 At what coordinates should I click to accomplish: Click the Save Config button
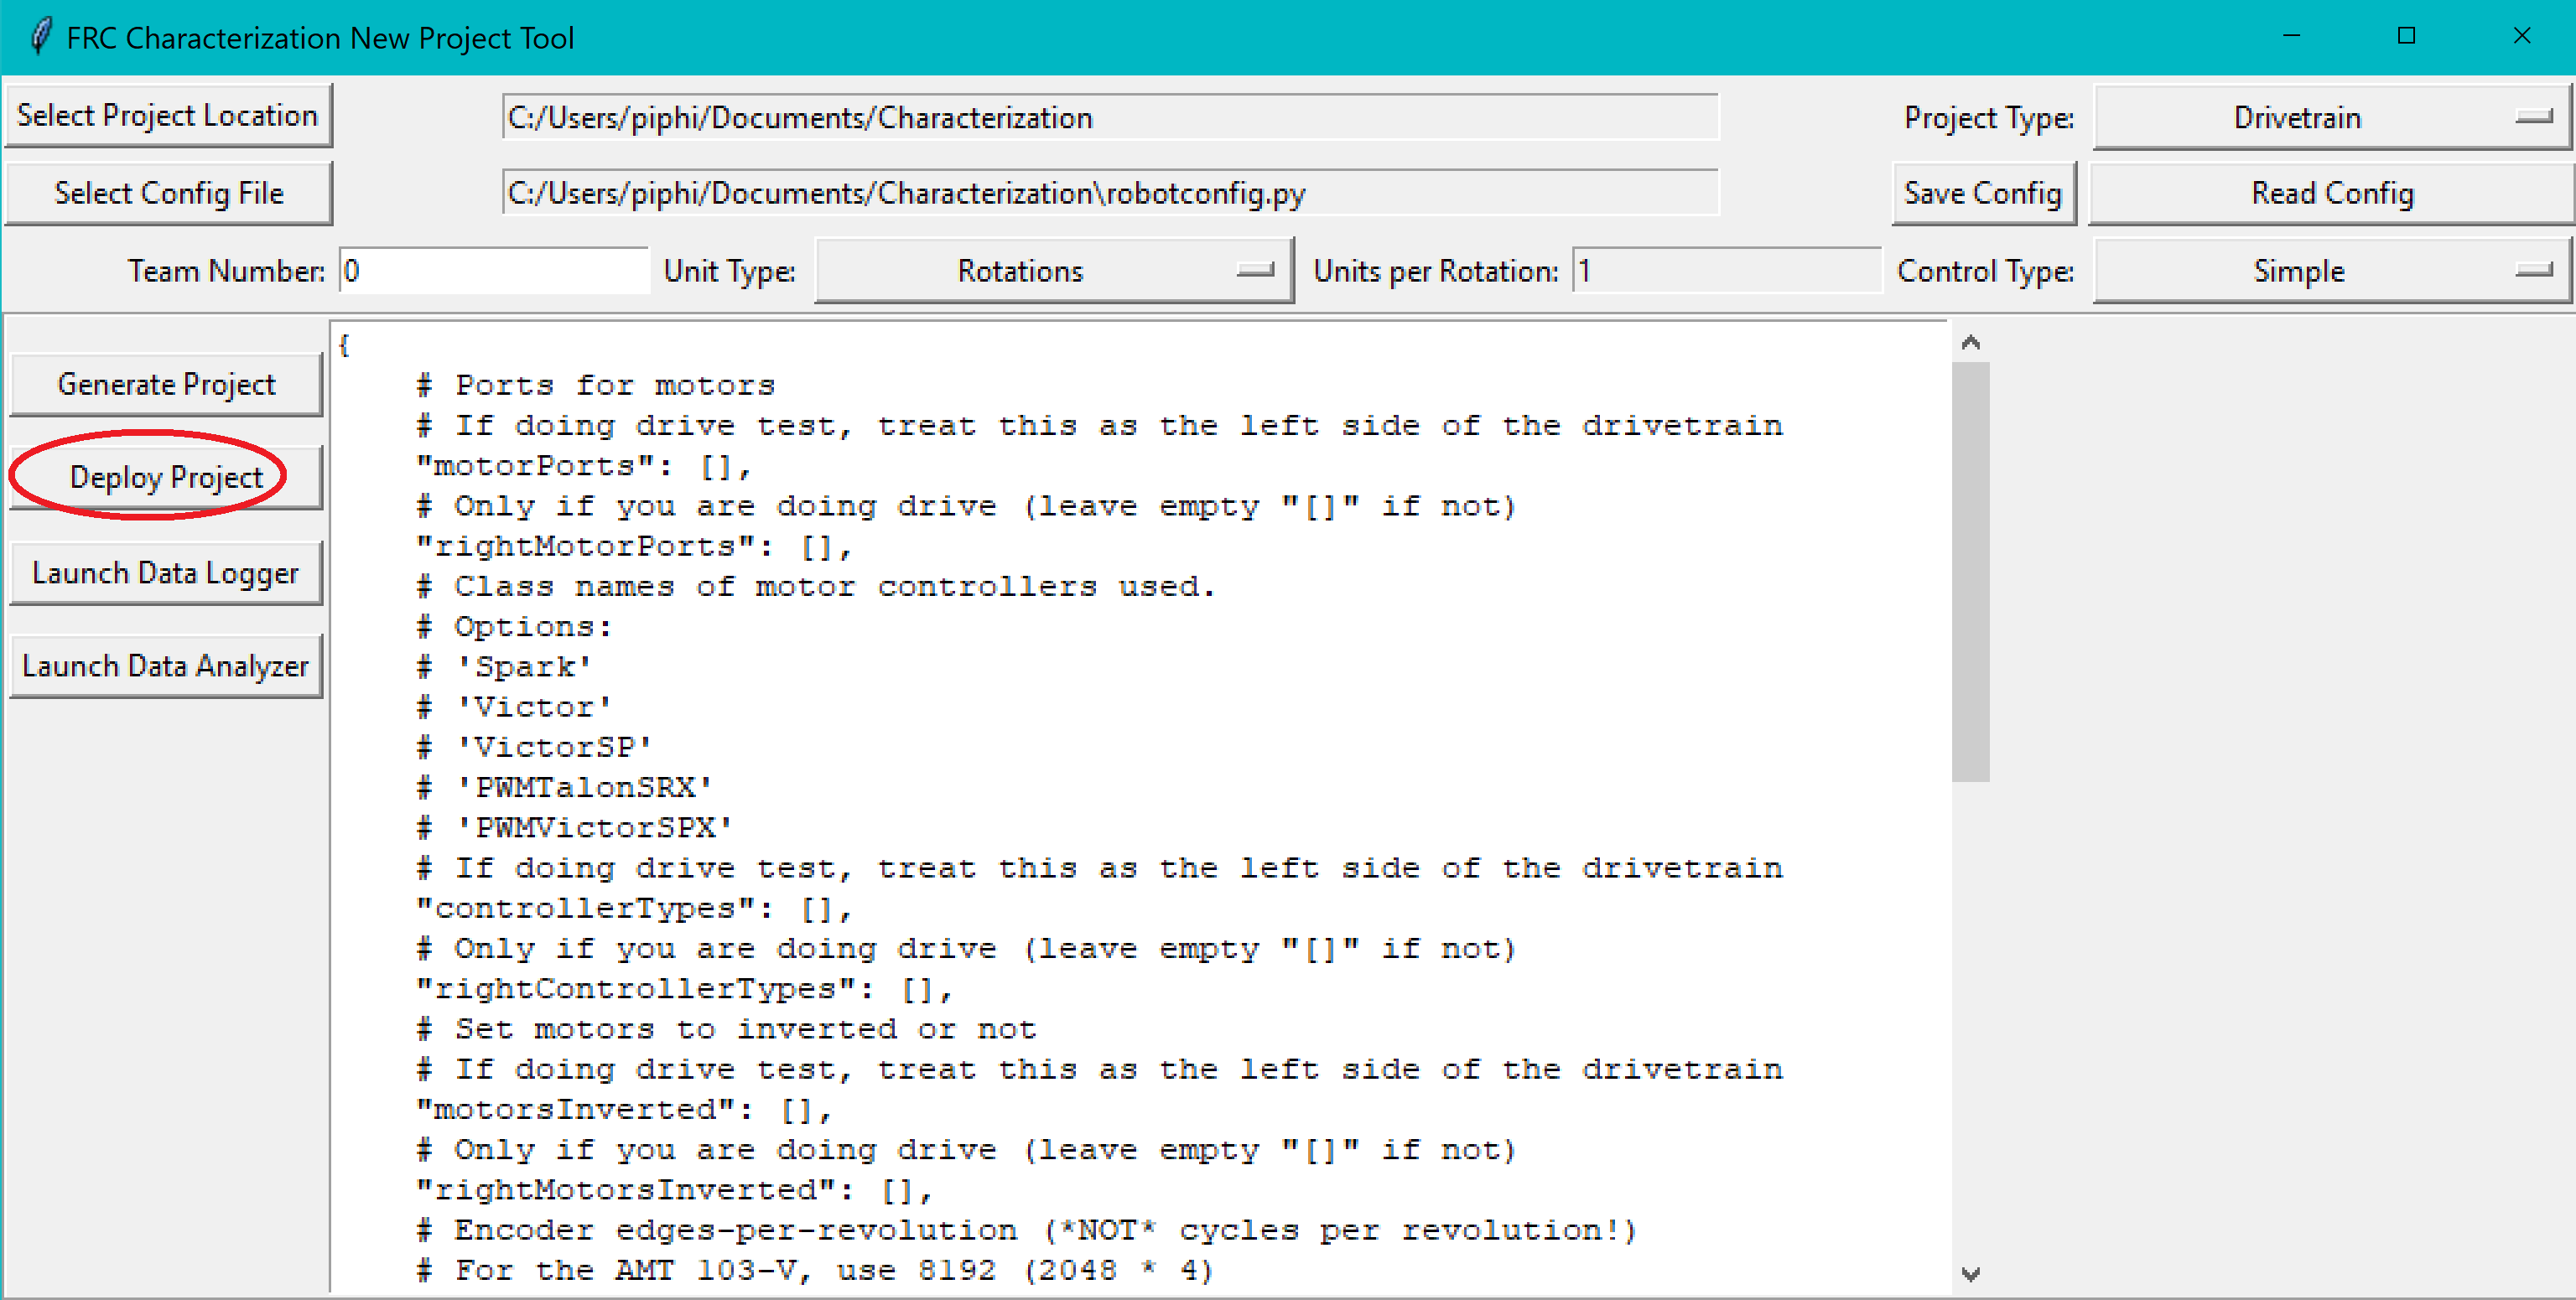(1983, 193)
